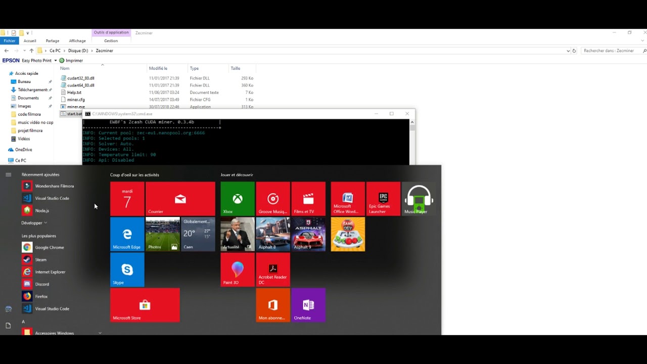The height and width of the screenshot is (364, 647).
Task: Switch to the Partage ribbon tab
Action: (53, 41)
